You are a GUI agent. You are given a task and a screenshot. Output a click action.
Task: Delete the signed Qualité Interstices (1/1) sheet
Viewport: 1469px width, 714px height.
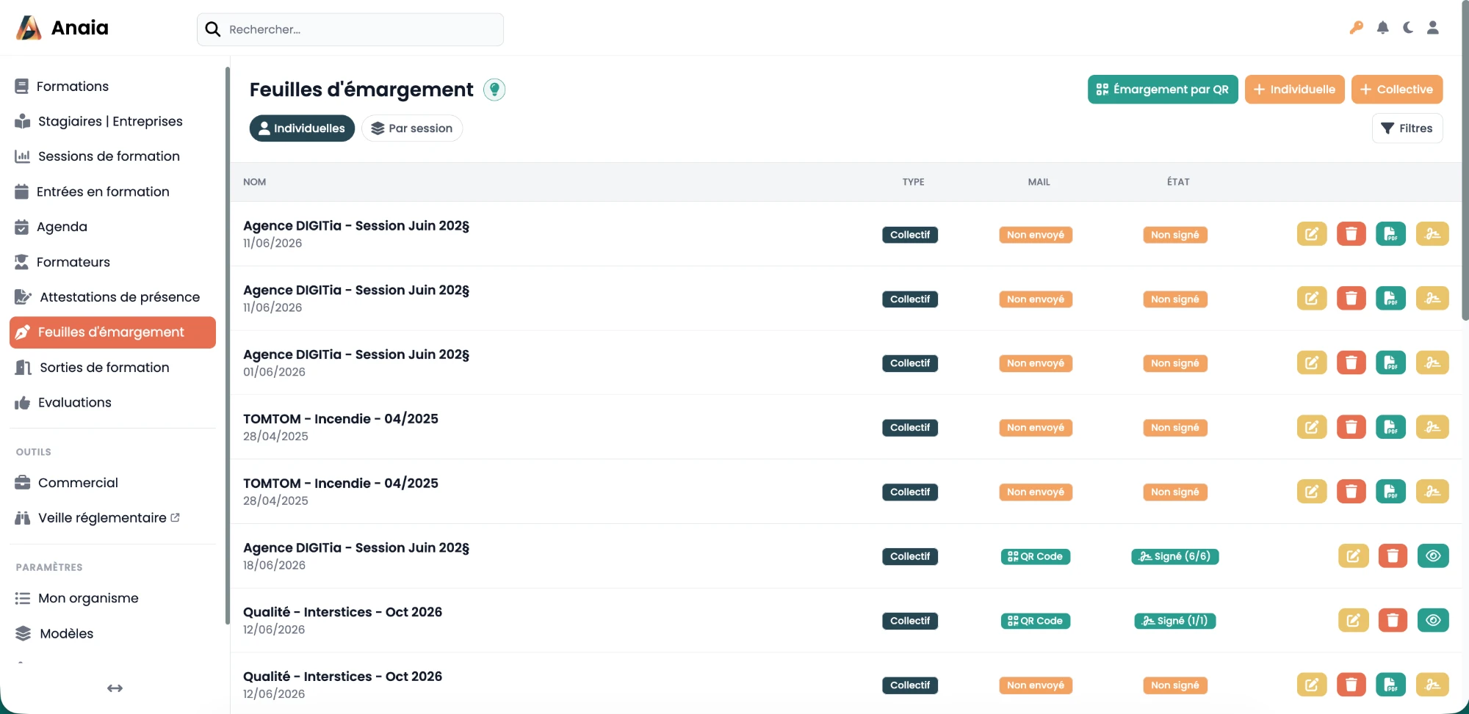point(1393,620)
